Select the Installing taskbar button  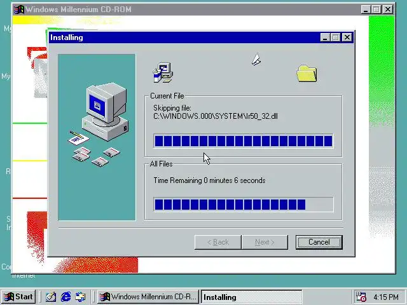[252, 297]
